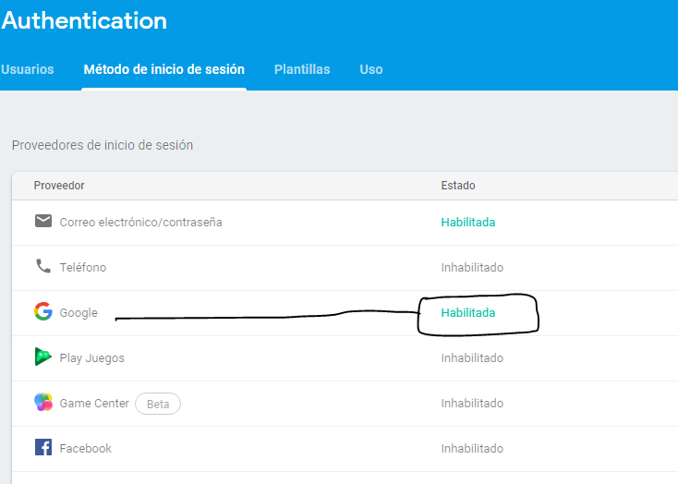
Task: Click the Play Juegos icon
Action: (x=43, y=357)
